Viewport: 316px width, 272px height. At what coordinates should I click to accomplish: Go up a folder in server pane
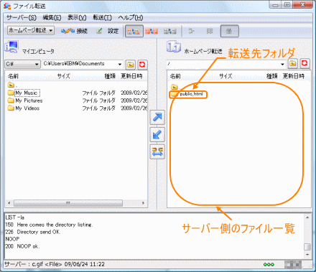point(293,63)
